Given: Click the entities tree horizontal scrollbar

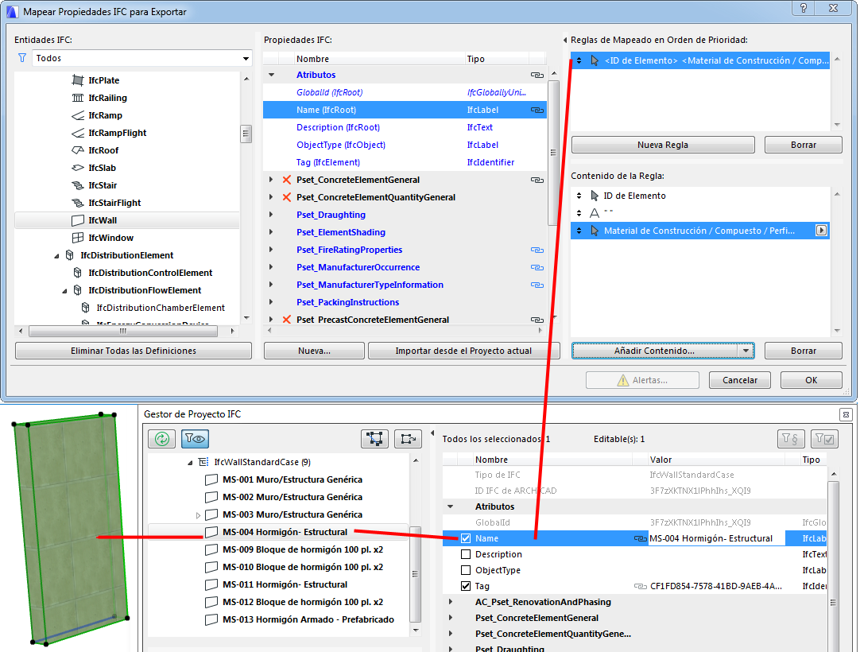Looking at the screenshot, I should pos(123,331).
